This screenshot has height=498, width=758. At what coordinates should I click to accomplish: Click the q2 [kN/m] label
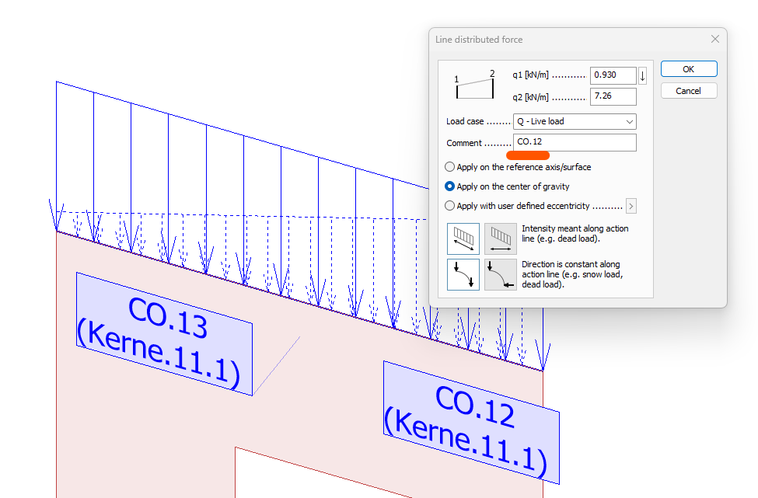[x=530, y=96]
